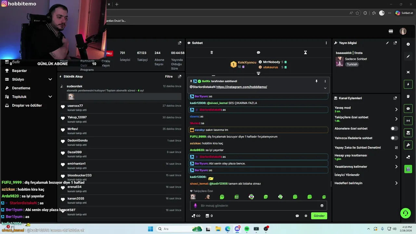This screenshot has height=234, width=416.
Task: Click the document icon in right sidebar
Action: pyautogui.click(x=408, y=97)
